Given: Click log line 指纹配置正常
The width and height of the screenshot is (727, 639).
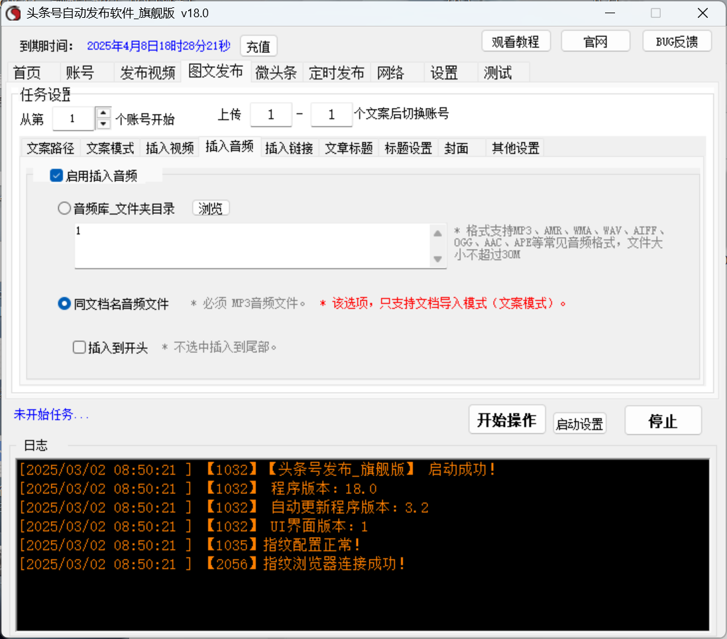Looking at the screenshot, I should click(190, 545).
